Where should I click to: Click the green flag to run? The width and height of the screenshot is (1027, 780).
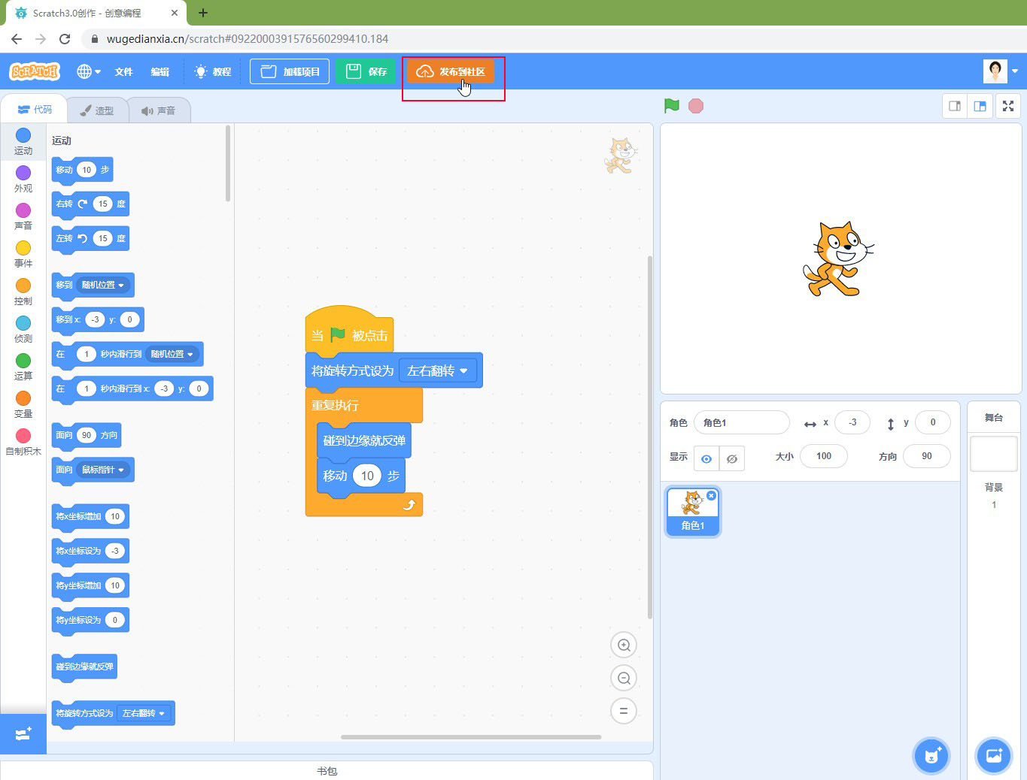coord(672,106)
